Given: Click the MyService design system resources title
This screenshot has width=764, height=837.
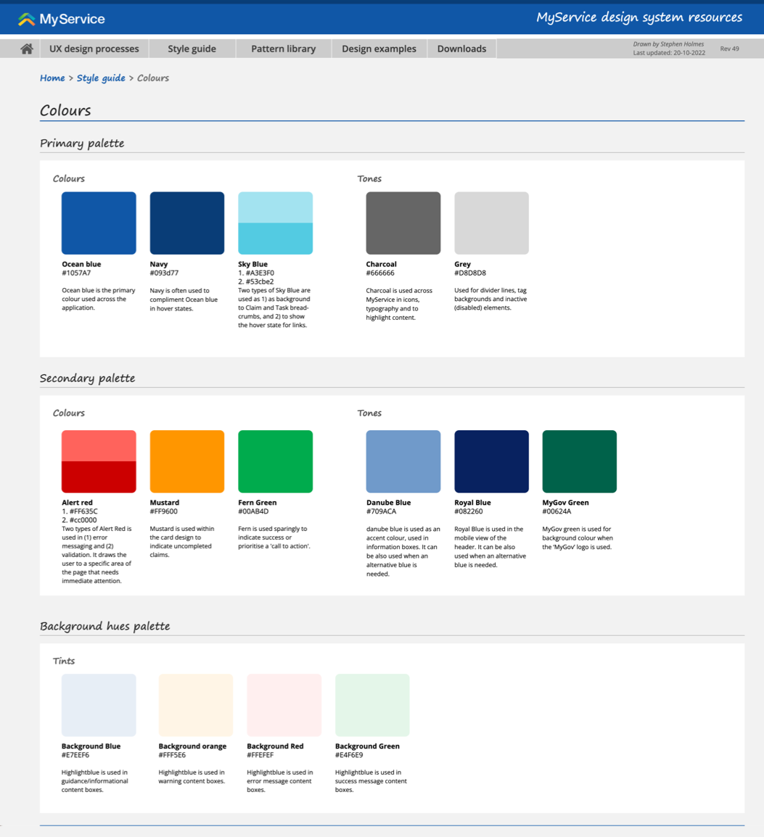Looking at the screenshot, I should coord(640,17).
